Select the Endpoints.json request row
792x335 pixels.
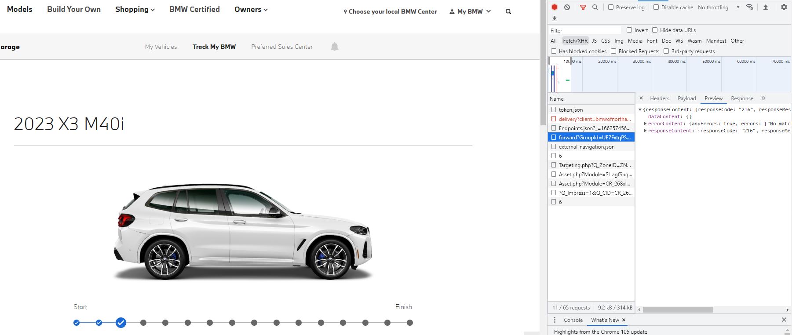click(x=591, y=128)
